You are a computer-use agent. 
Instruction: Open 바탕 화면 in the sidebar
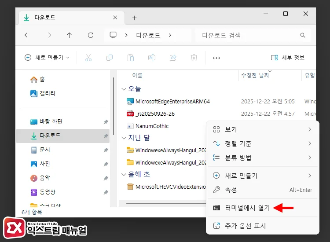46,121
